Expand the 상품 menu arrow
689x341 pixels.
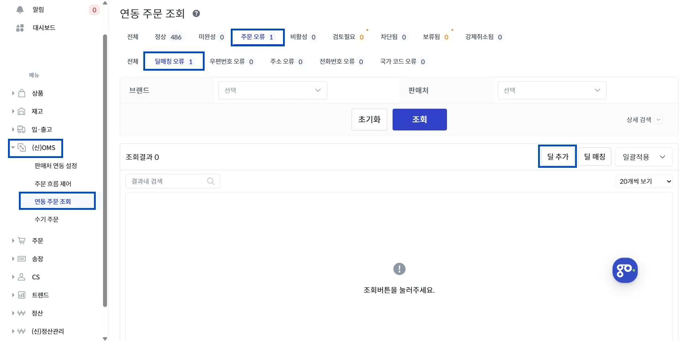coord(13,93)
